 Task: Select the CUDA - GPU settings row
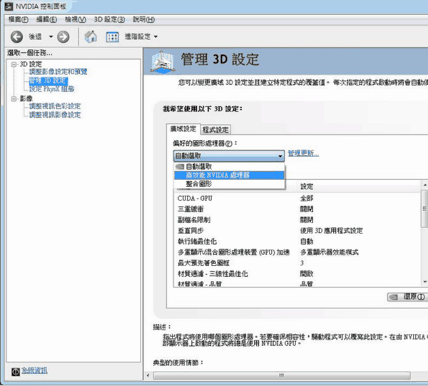pyautogui.click(x=297, y=198)
